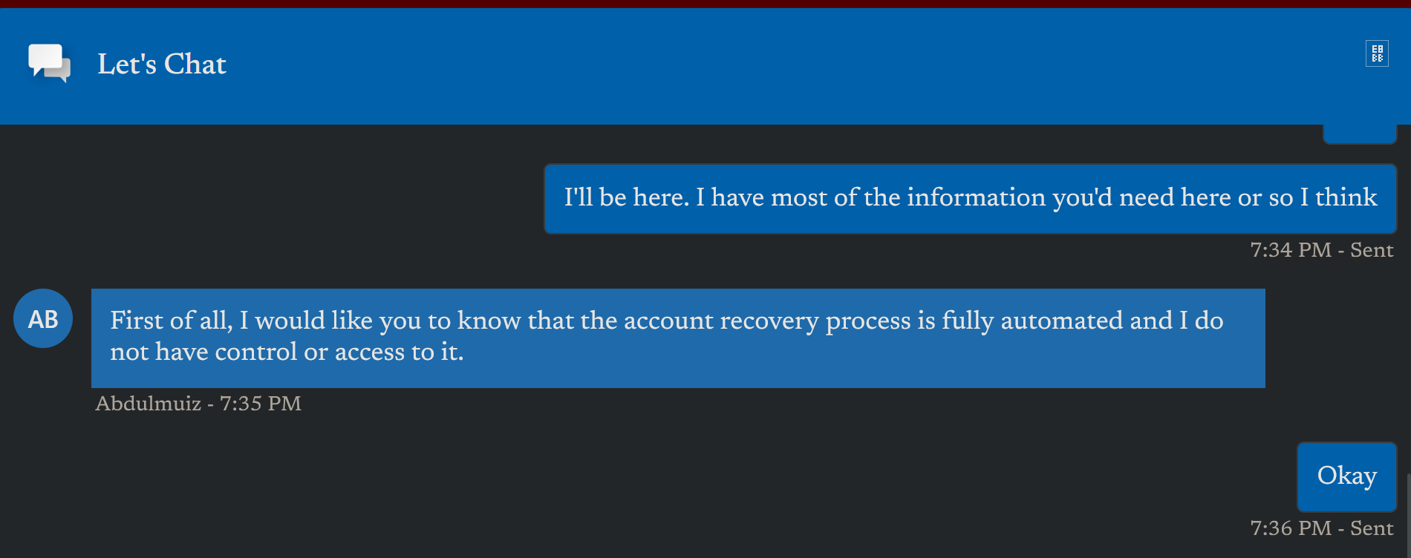The image size is (1411, 558).
Task: Click the "Let's Chat" header title
Action: [x=162, y=65]
